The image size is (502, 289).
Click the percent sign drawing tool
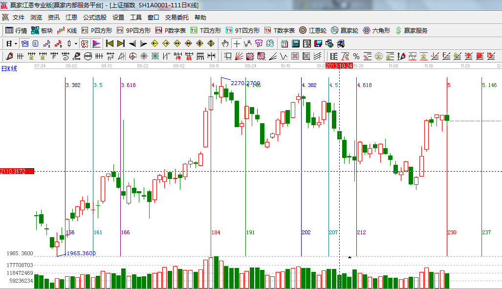pos(356,56)
